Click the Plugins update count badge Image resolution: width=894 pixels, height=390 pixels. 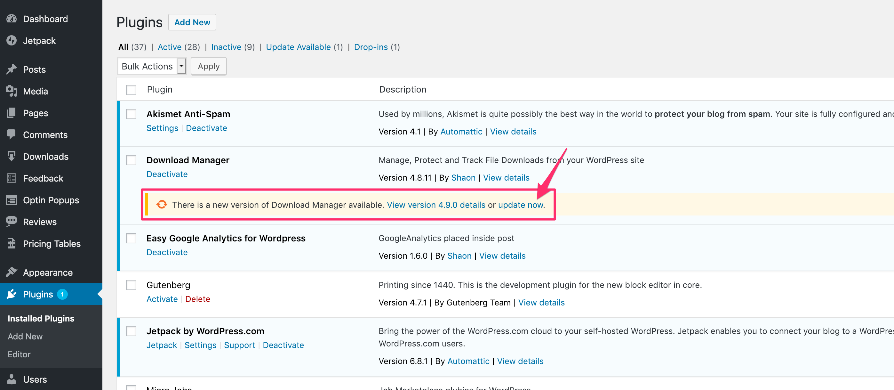(x=62, y=294)
